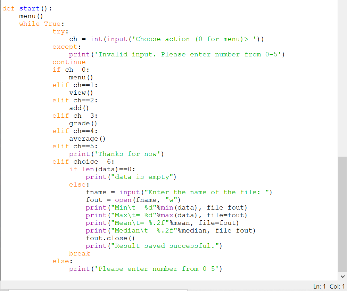The height and width of the screenshot is (291, 347).
Task: Click the menu() function call
Action: 31,16
